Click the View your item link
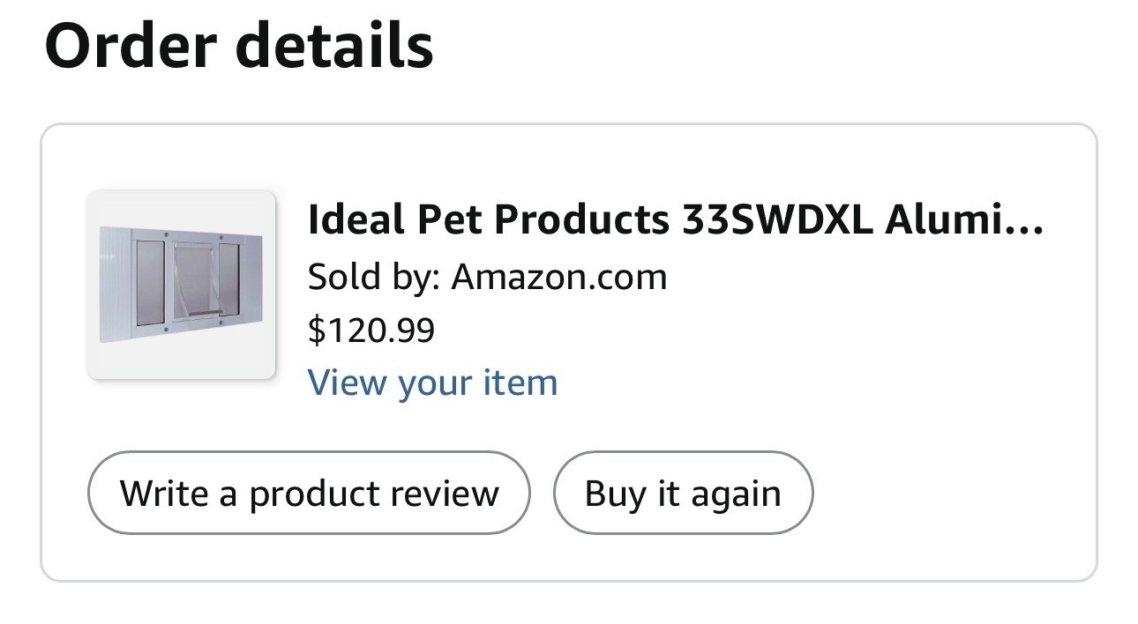The image size is (1138, 624). [x=432, y=383]
